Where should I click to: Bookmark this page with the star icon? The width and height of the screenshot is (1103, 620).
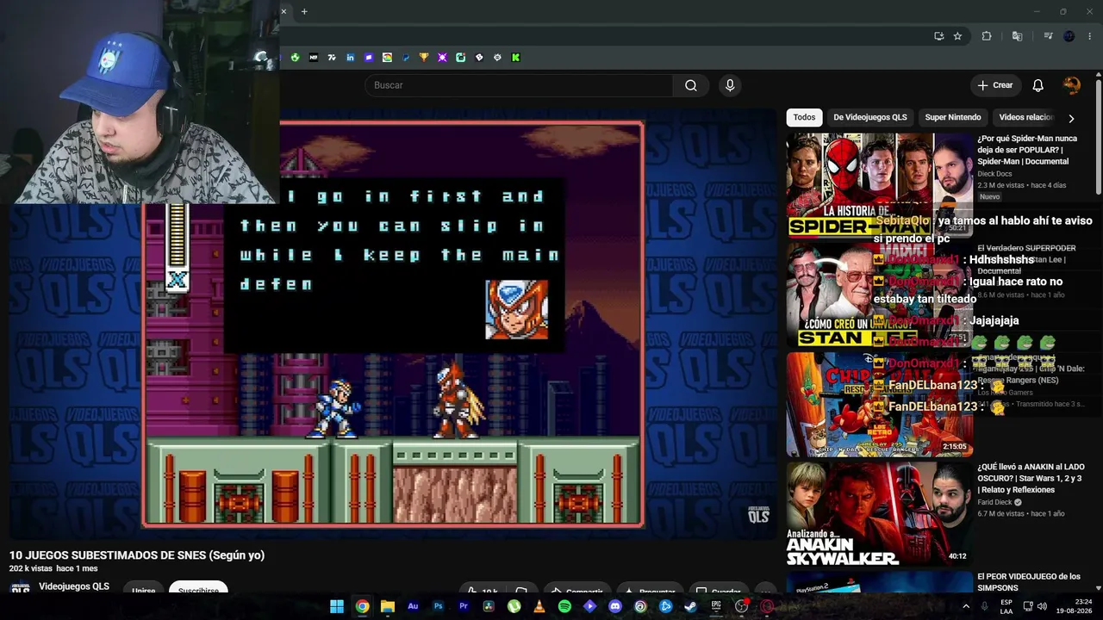pos(957,36)
